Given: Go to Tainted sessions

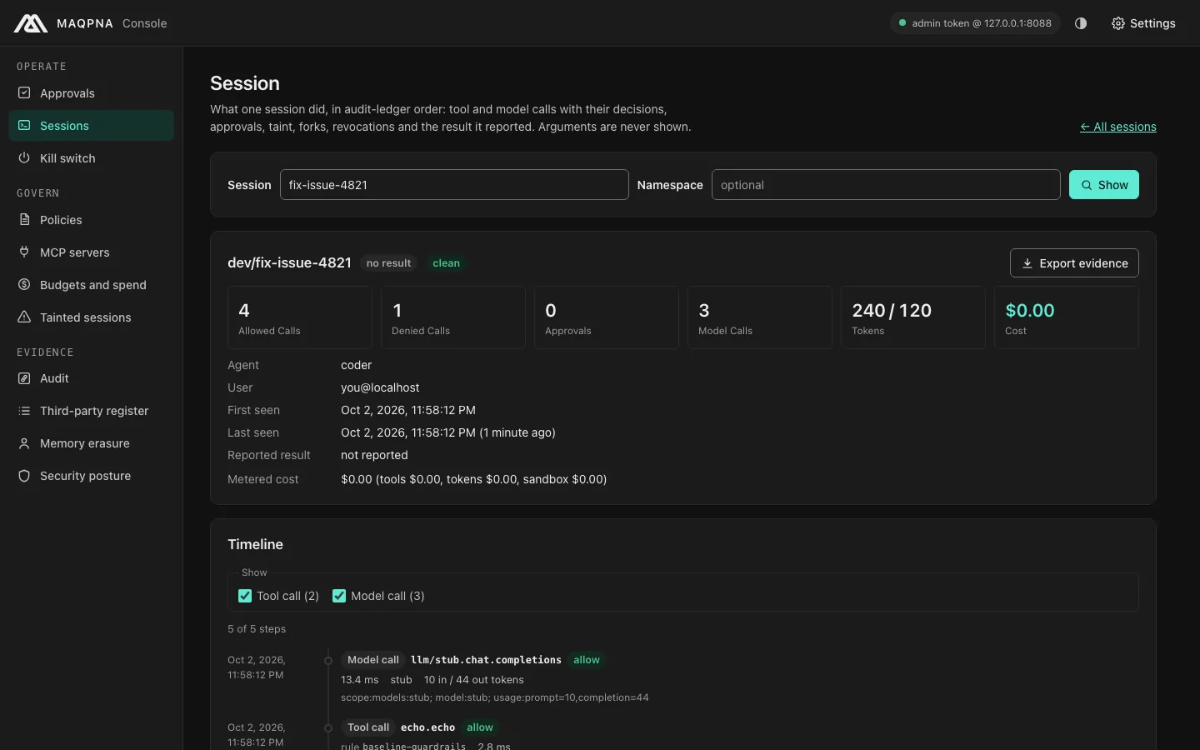Looking at the screenshot, I should coord(91,317).
